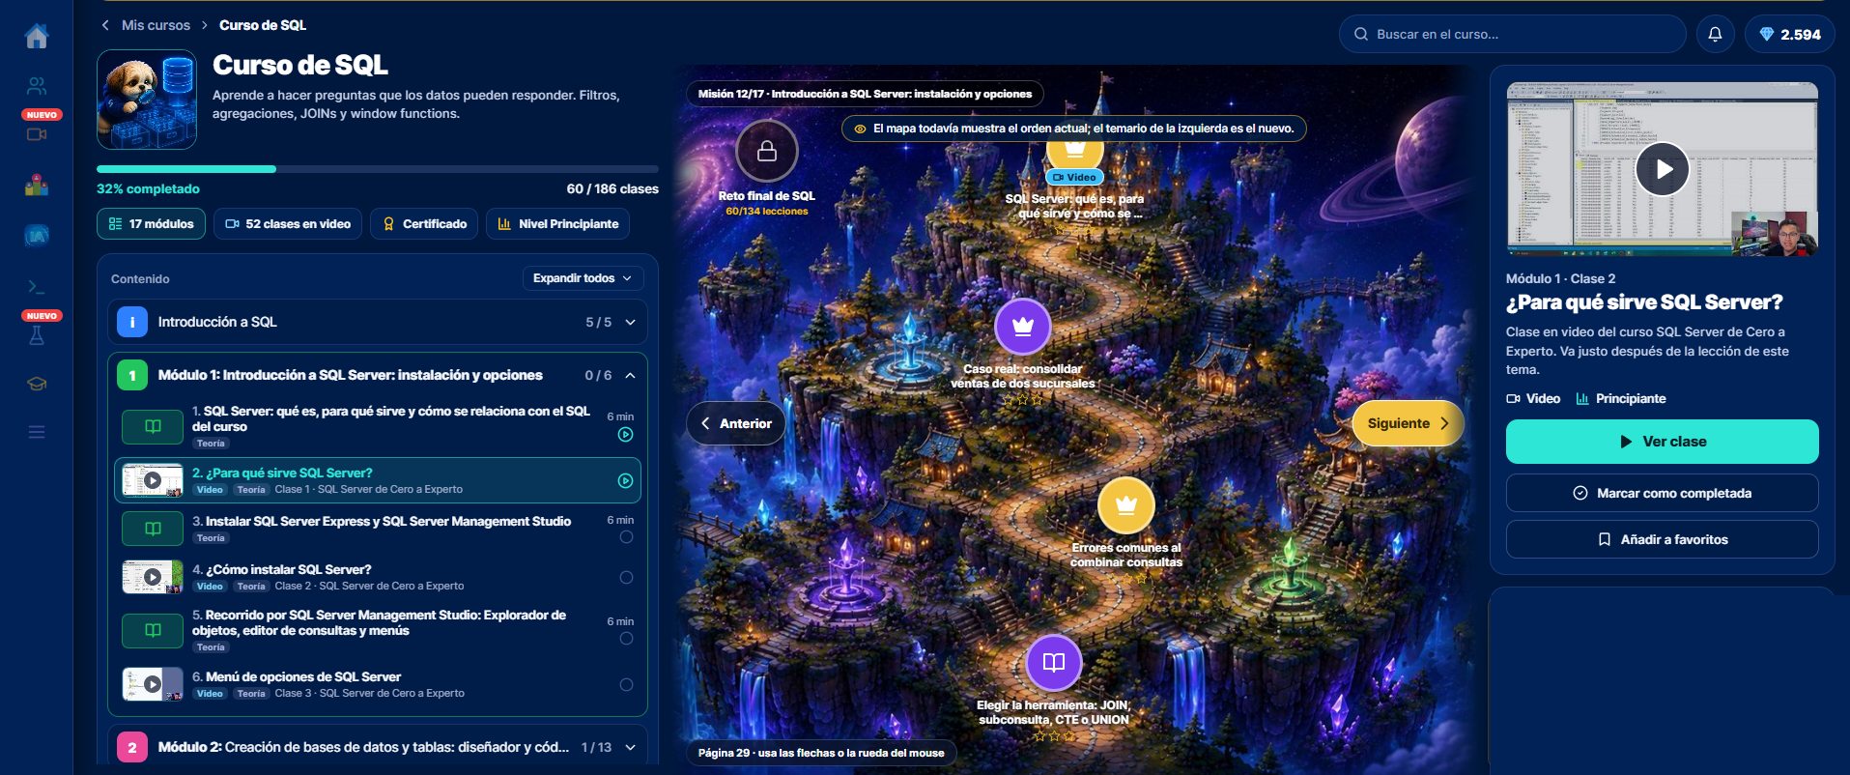This screenshot has height=775, width=1850.
Task: Click play-circle status on ¿Para qué sirve lesson
Action: (x=625, y=481)
